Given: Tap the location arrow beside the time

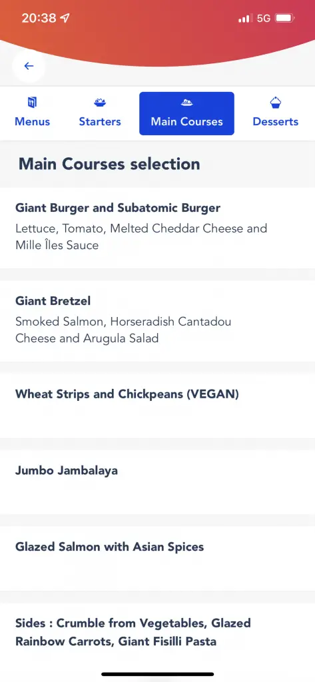Looking at the screenshot, I should (65, 18).
